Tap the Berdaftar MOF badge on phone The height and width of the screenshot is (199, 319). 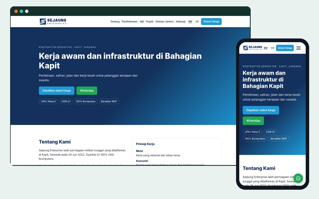pos(279,139)
